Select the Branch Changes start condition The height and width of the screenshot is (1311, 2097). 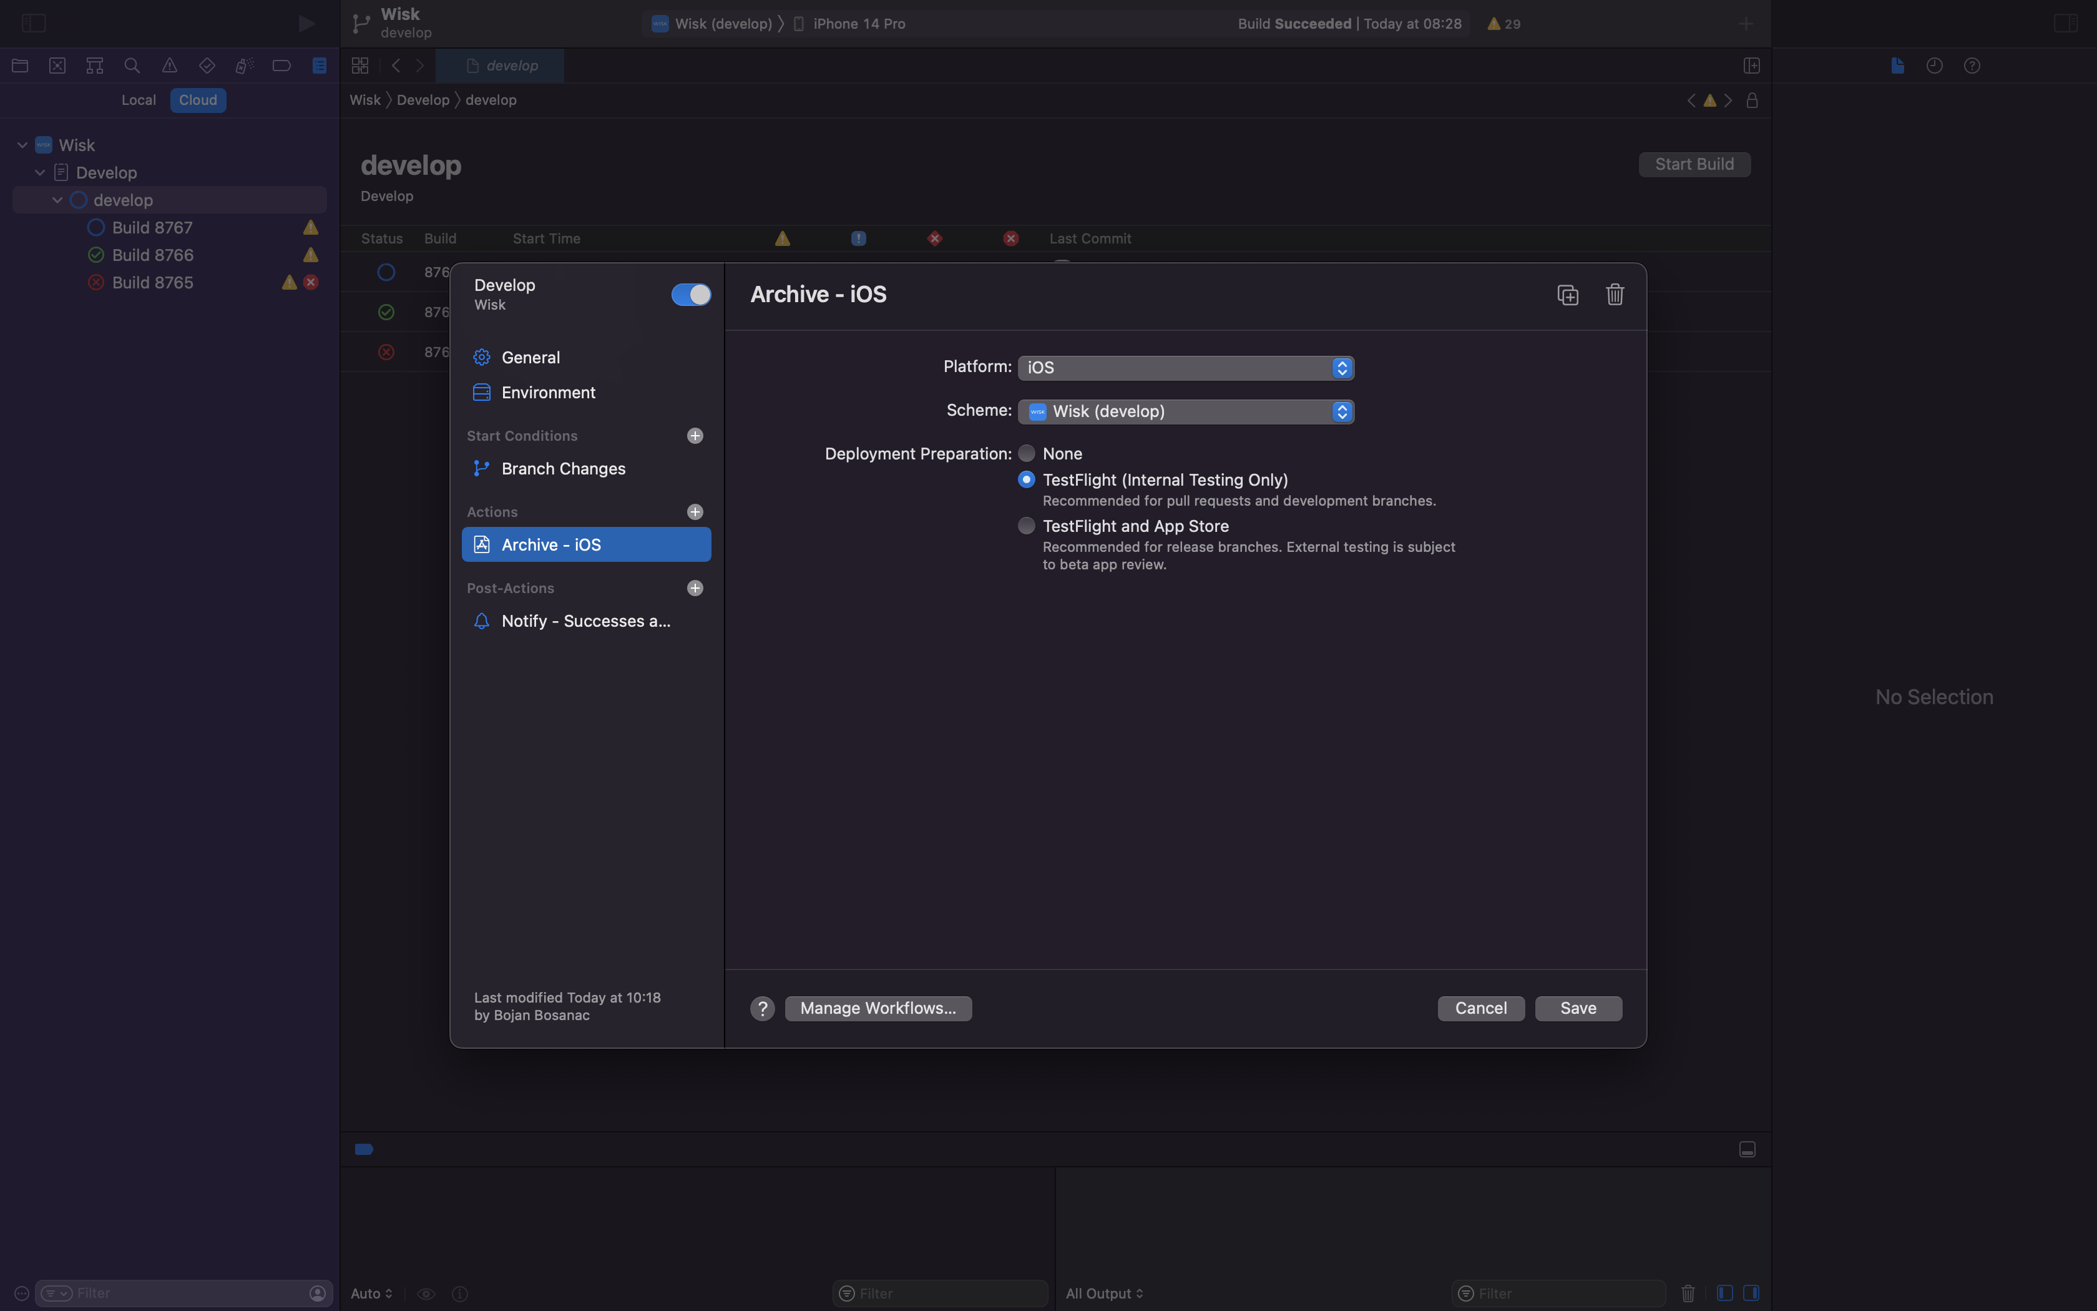point(587,469)
